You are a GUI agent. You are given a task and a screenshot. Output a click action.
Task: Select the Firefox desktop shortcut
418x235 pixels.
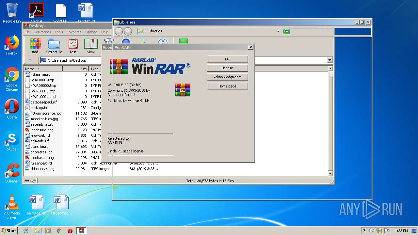coord(12,45)
